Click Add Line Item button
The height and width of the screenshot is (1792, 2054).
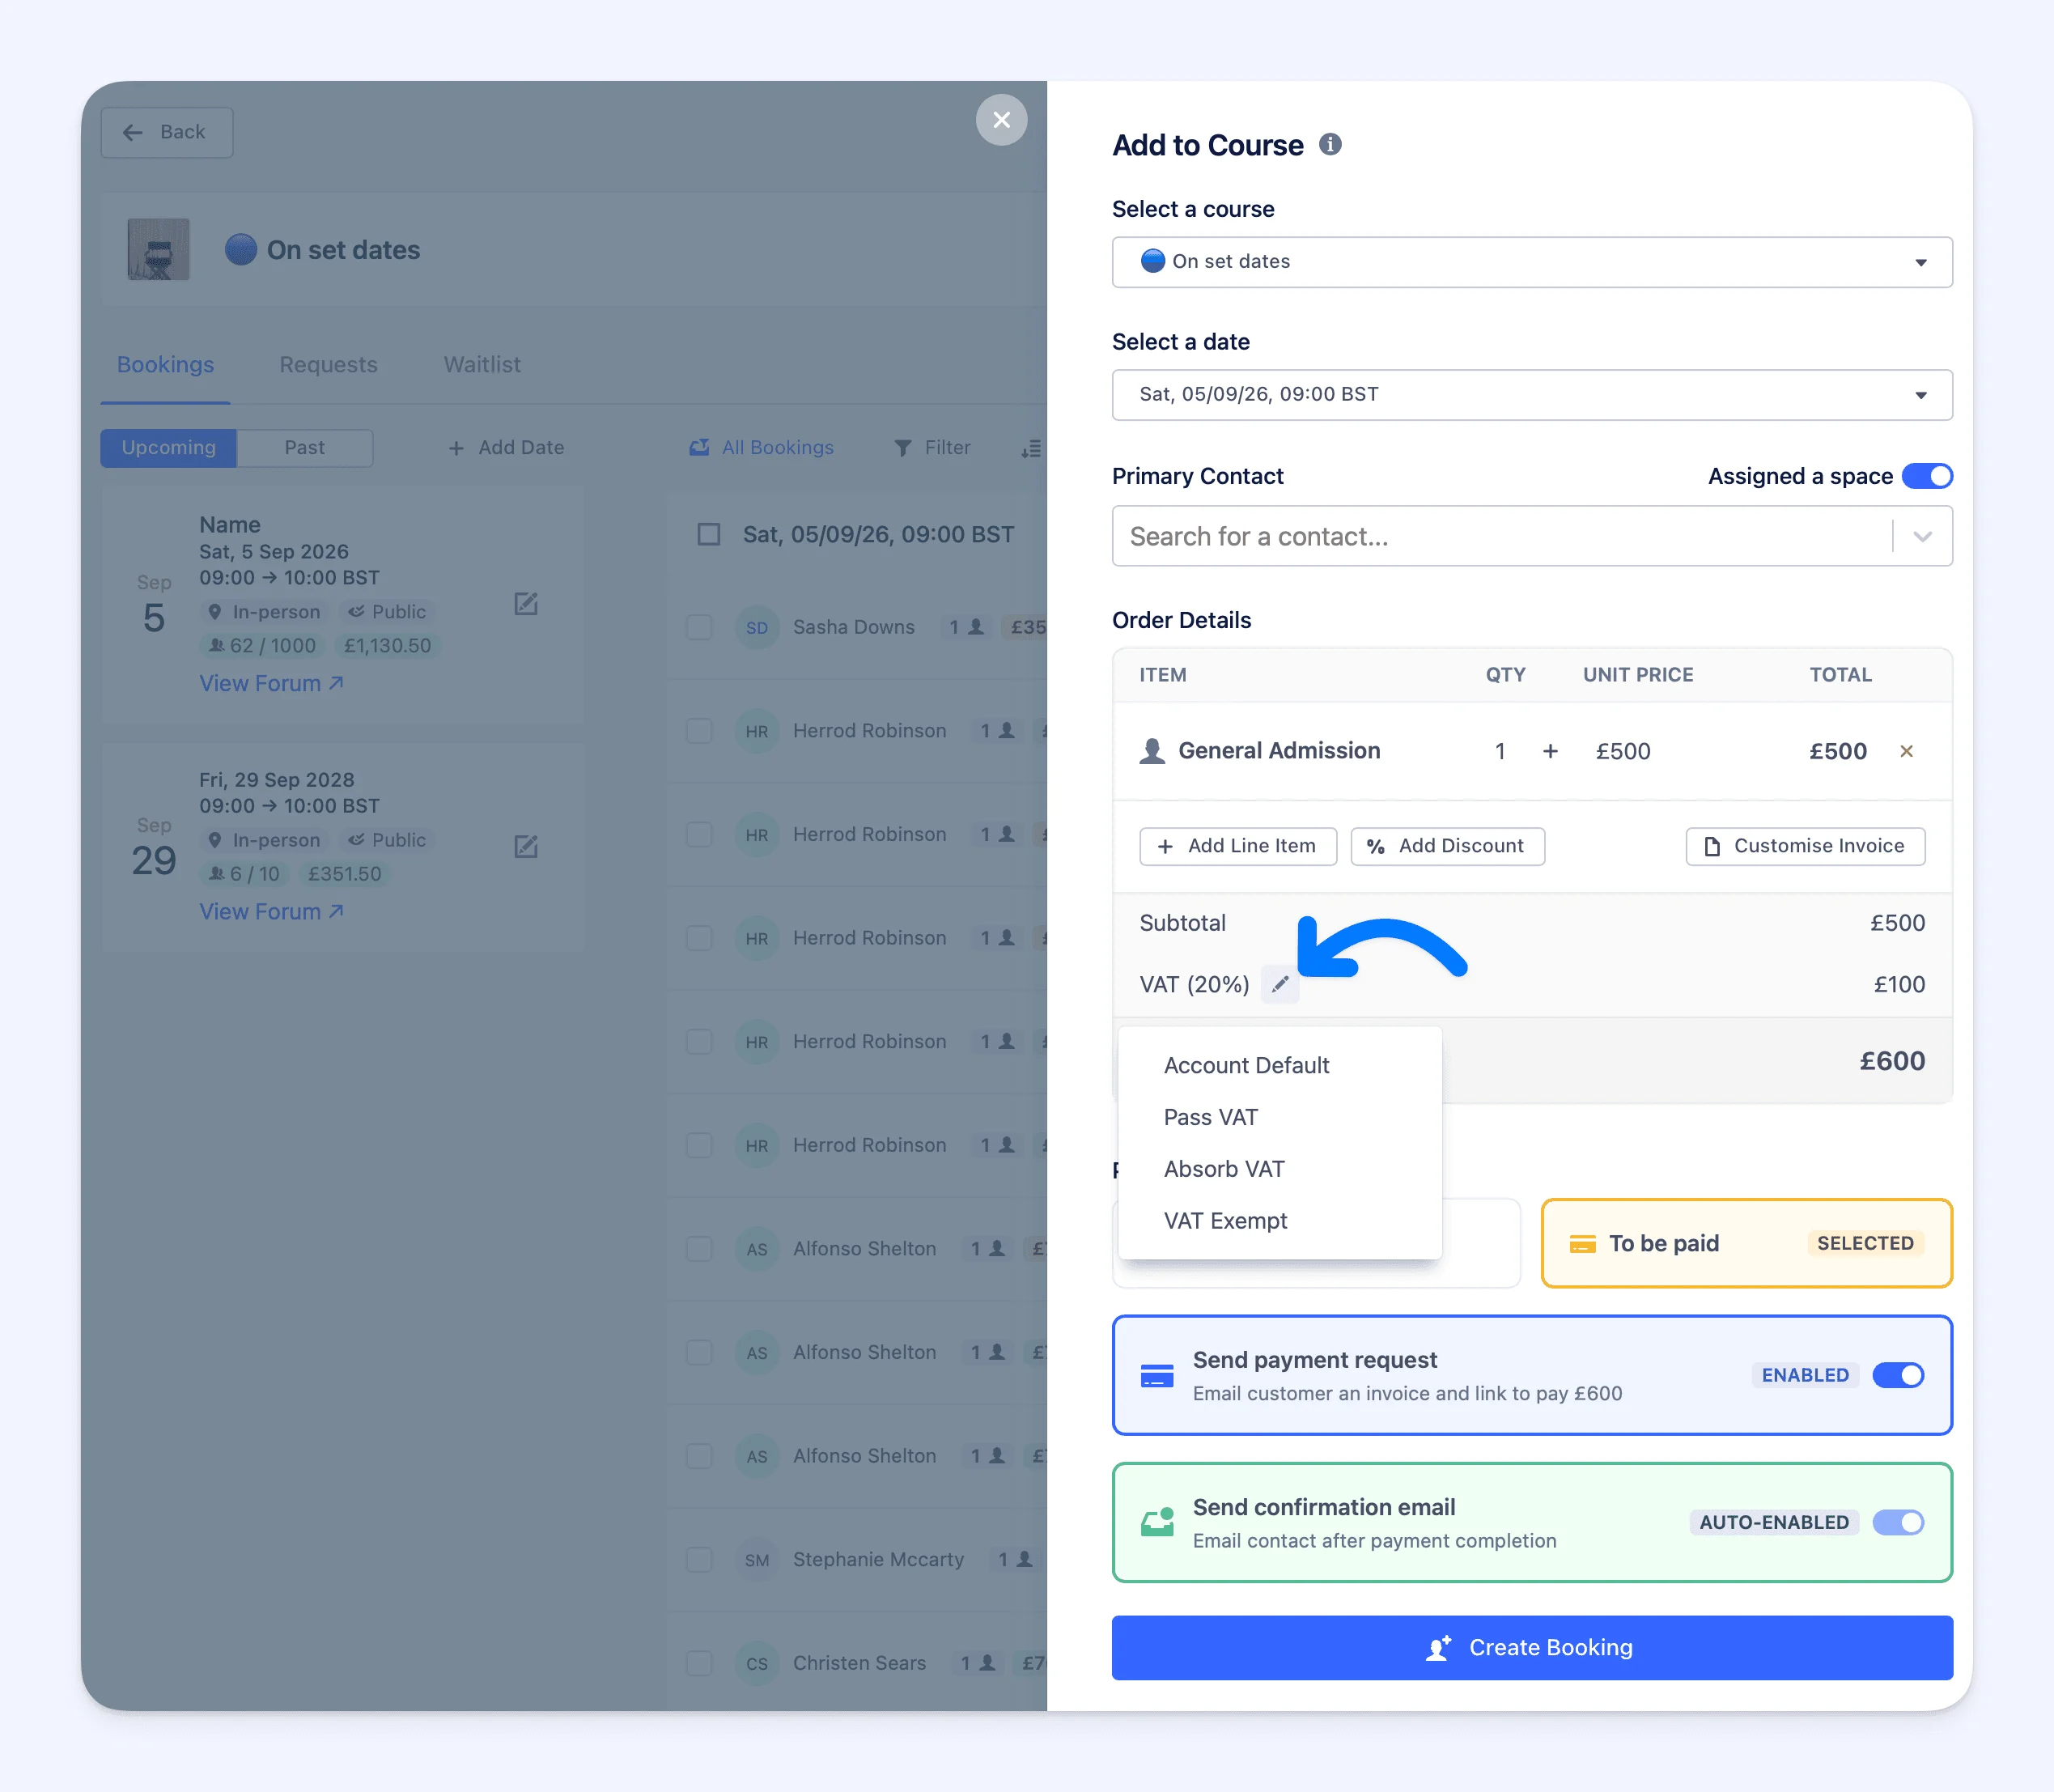click(1237, 846)
